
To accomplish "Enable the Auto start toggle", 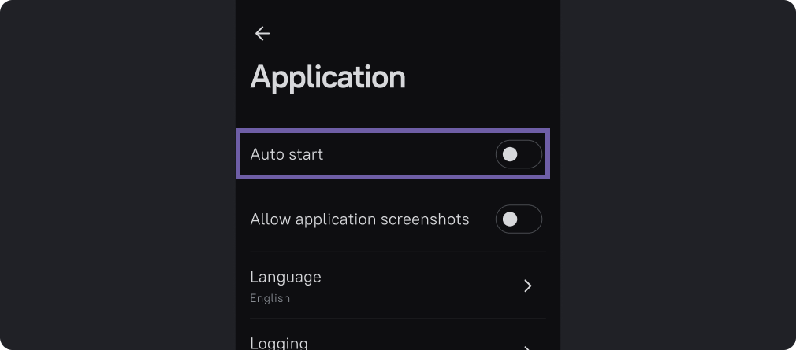I will coord(519,154).
